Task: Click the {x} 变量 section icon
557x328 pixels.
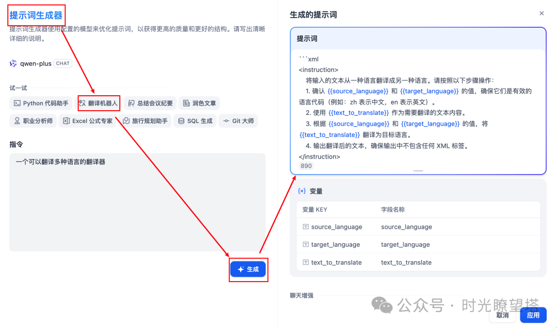Action: [x=302, y=191]
